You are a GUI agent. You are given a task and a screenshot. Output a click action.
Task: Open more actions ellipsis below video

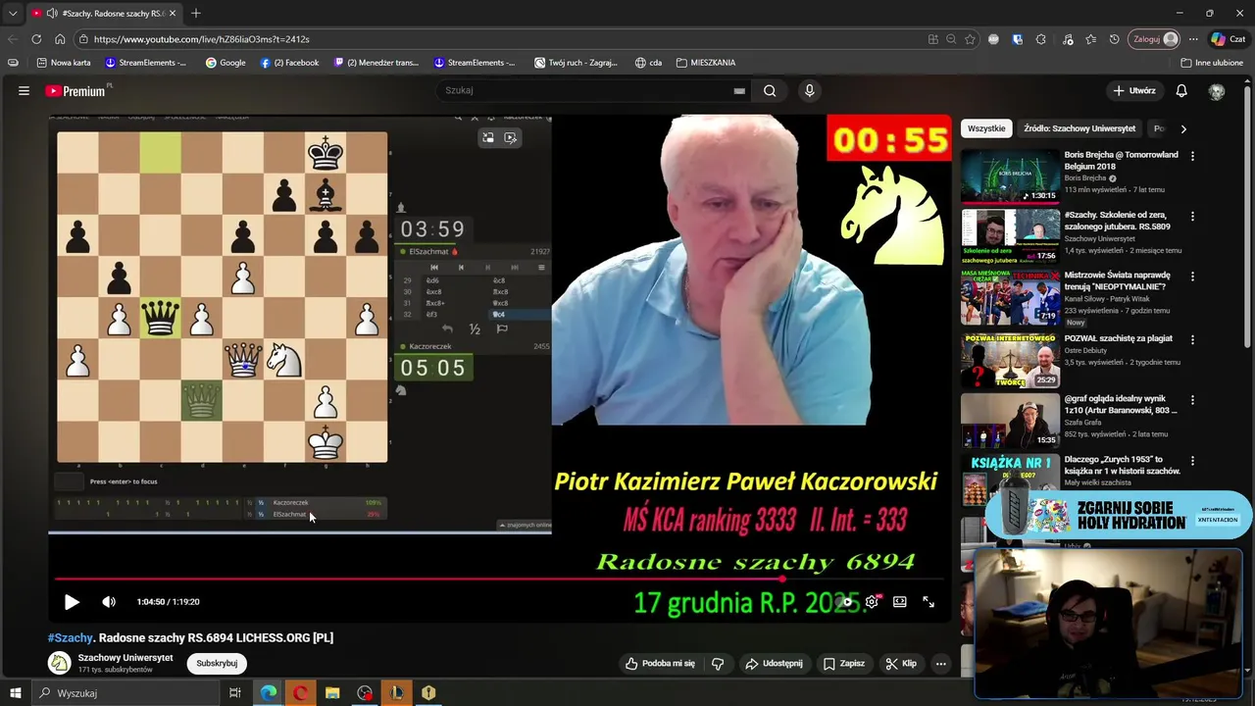(940, 664)
